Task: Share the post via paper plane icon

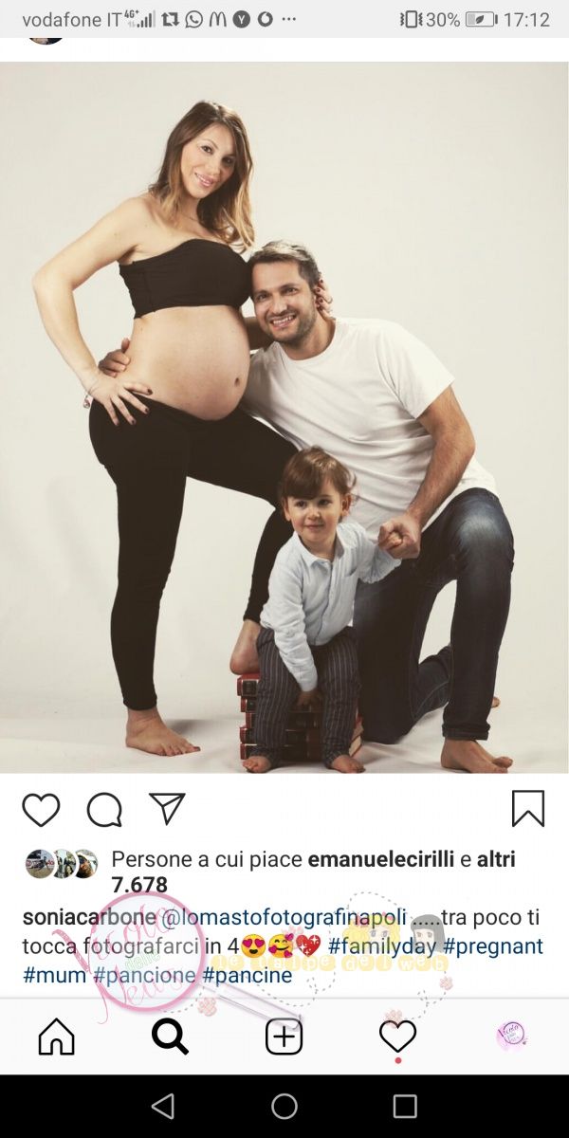Action: point(167,809)
